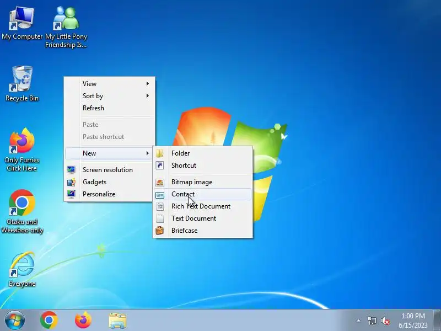Open Windows Explorer from the taskbar
The width and height of the screenshot is (441, 331).
117,321
